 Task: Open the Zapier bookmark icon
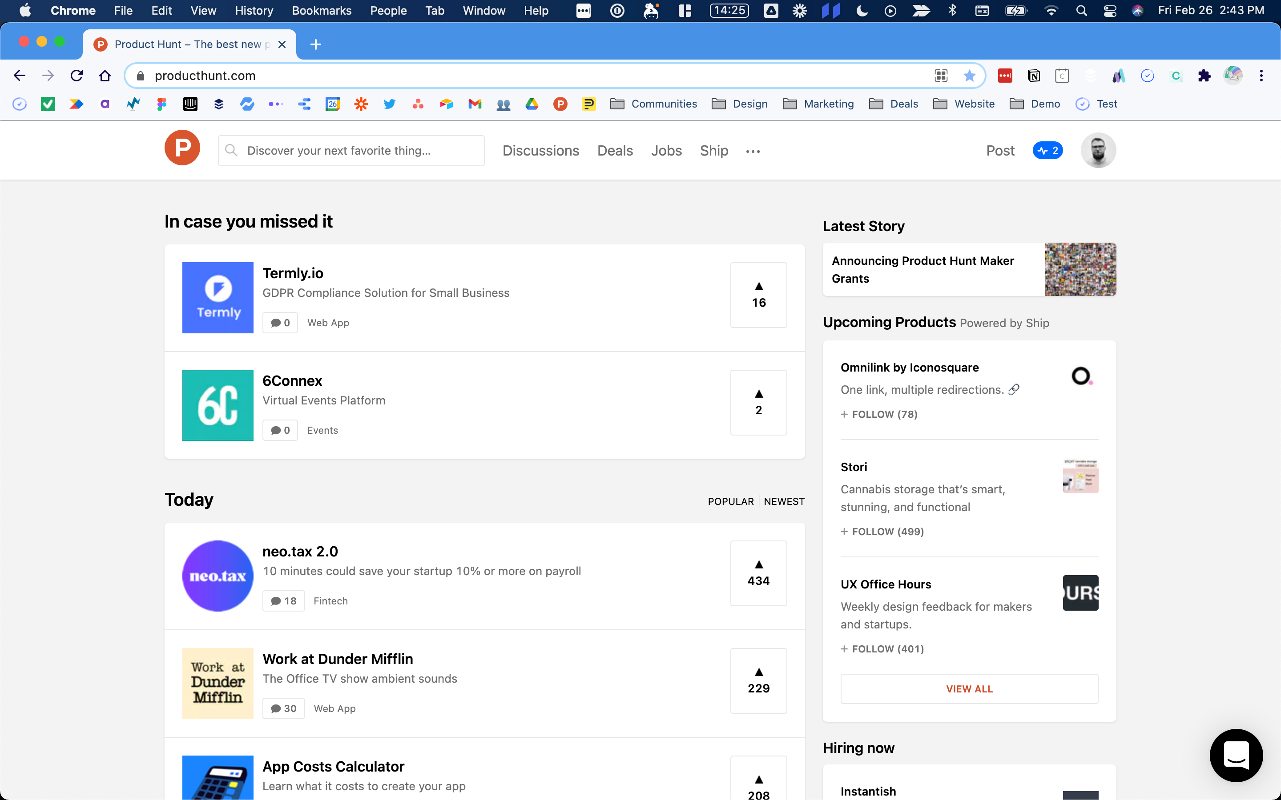click(361, 104)
